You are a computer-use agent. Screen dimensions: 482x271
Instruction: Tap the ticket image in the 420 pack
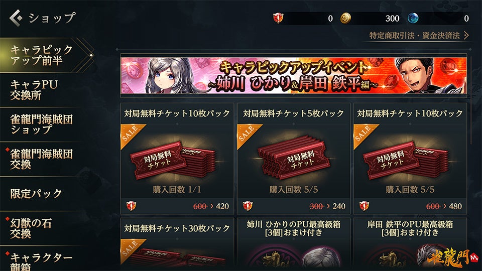click(x=172, y=160)
